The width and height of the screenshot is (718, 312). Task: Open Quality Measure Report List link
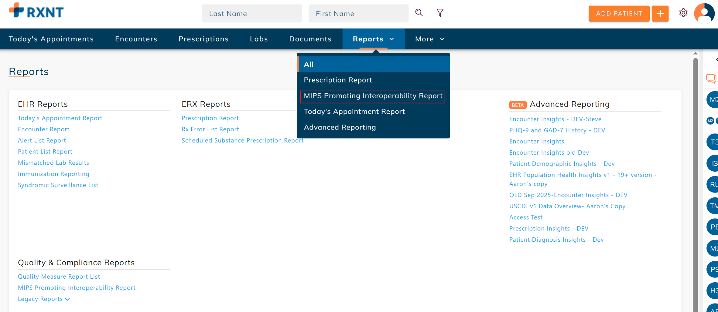[x=59, y=277]
